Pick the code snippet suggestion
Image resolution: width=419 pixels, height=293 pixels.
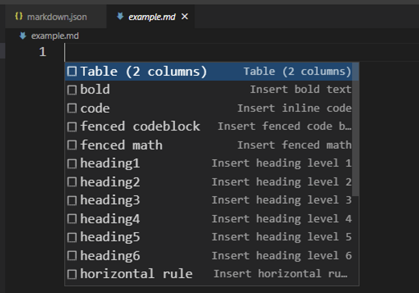coord(95,108)
